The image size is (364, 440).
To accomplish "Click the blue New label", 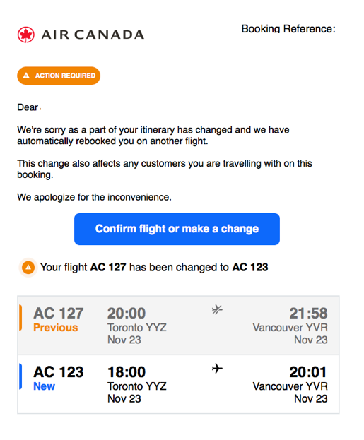I will pos(44,386).
